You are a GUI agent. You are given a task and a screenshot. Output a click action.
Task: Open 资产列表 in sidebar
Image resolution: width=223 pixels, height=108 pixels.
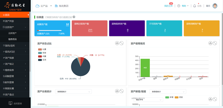coord(15,21)
